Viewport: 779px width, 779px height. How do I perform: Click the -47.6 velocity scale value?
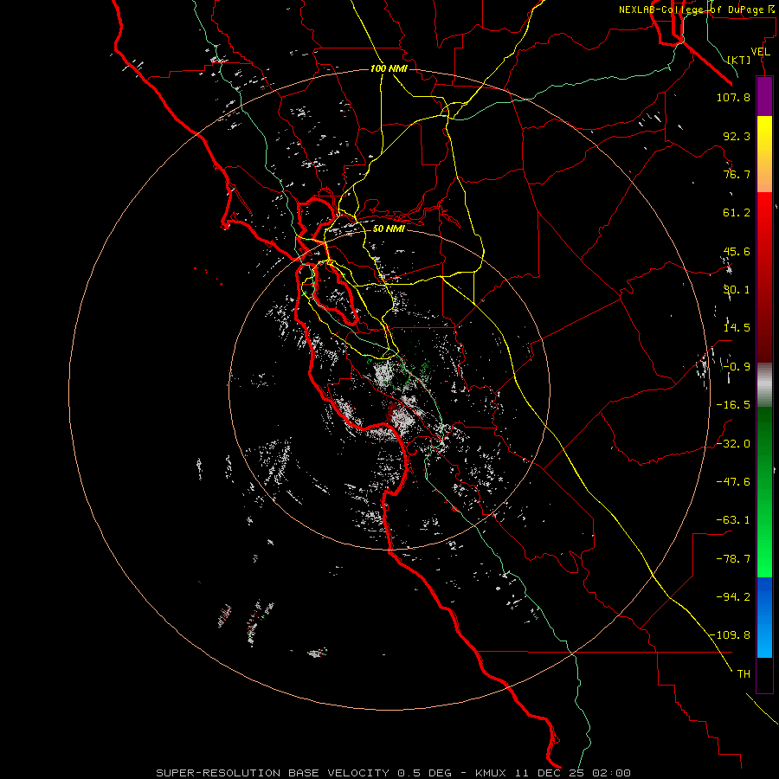click(x=733, y=482)
